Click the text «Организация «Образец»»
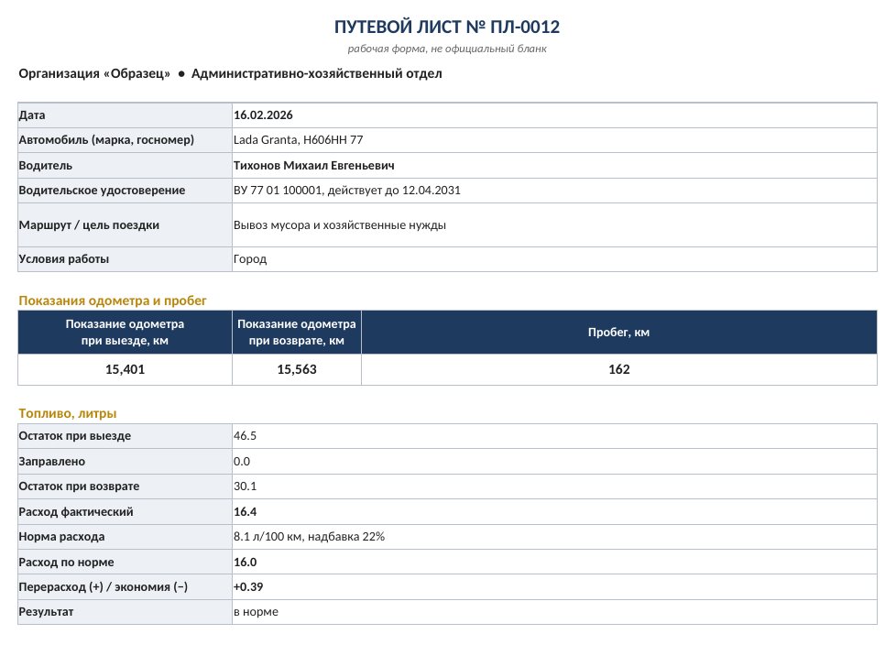896x645 pixels. [94, 73]
